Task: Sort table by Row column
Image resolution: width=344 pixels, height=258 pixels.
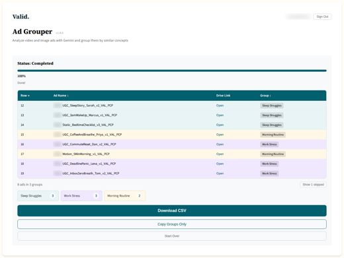Action: [x=25, y=96]
